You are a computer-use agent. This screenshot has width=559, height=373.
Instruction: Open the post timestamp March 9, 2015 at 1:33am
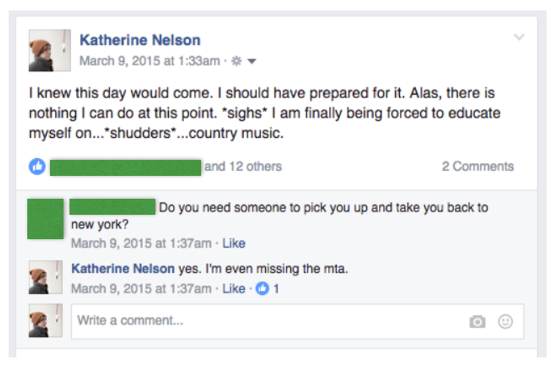coord(149,61)
